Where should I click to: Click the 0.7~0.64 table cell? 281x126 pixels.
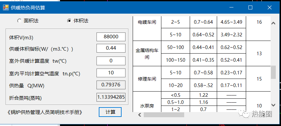203,22
